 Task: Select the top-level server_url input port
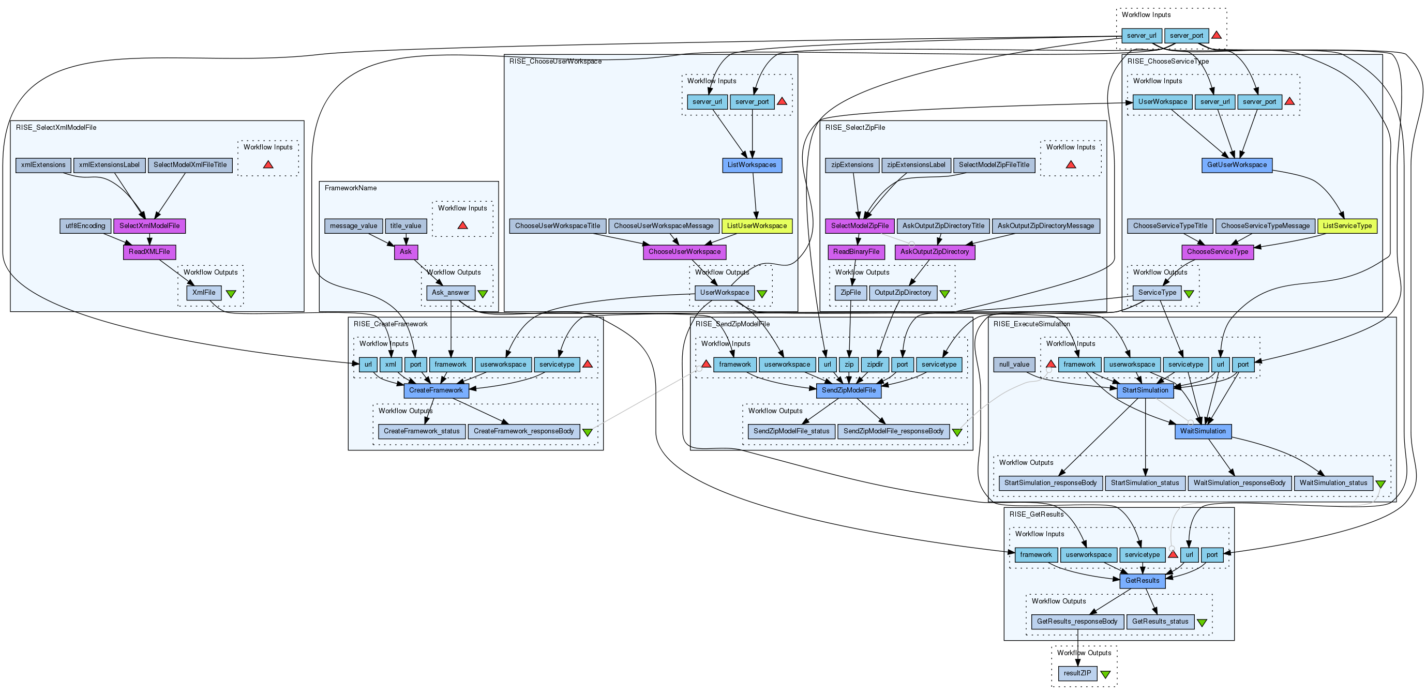click(x=1141, y=35)
